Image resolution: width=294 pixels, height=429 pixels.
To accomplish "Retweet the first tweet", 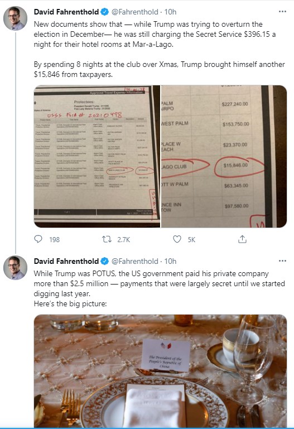I will 107,239.
